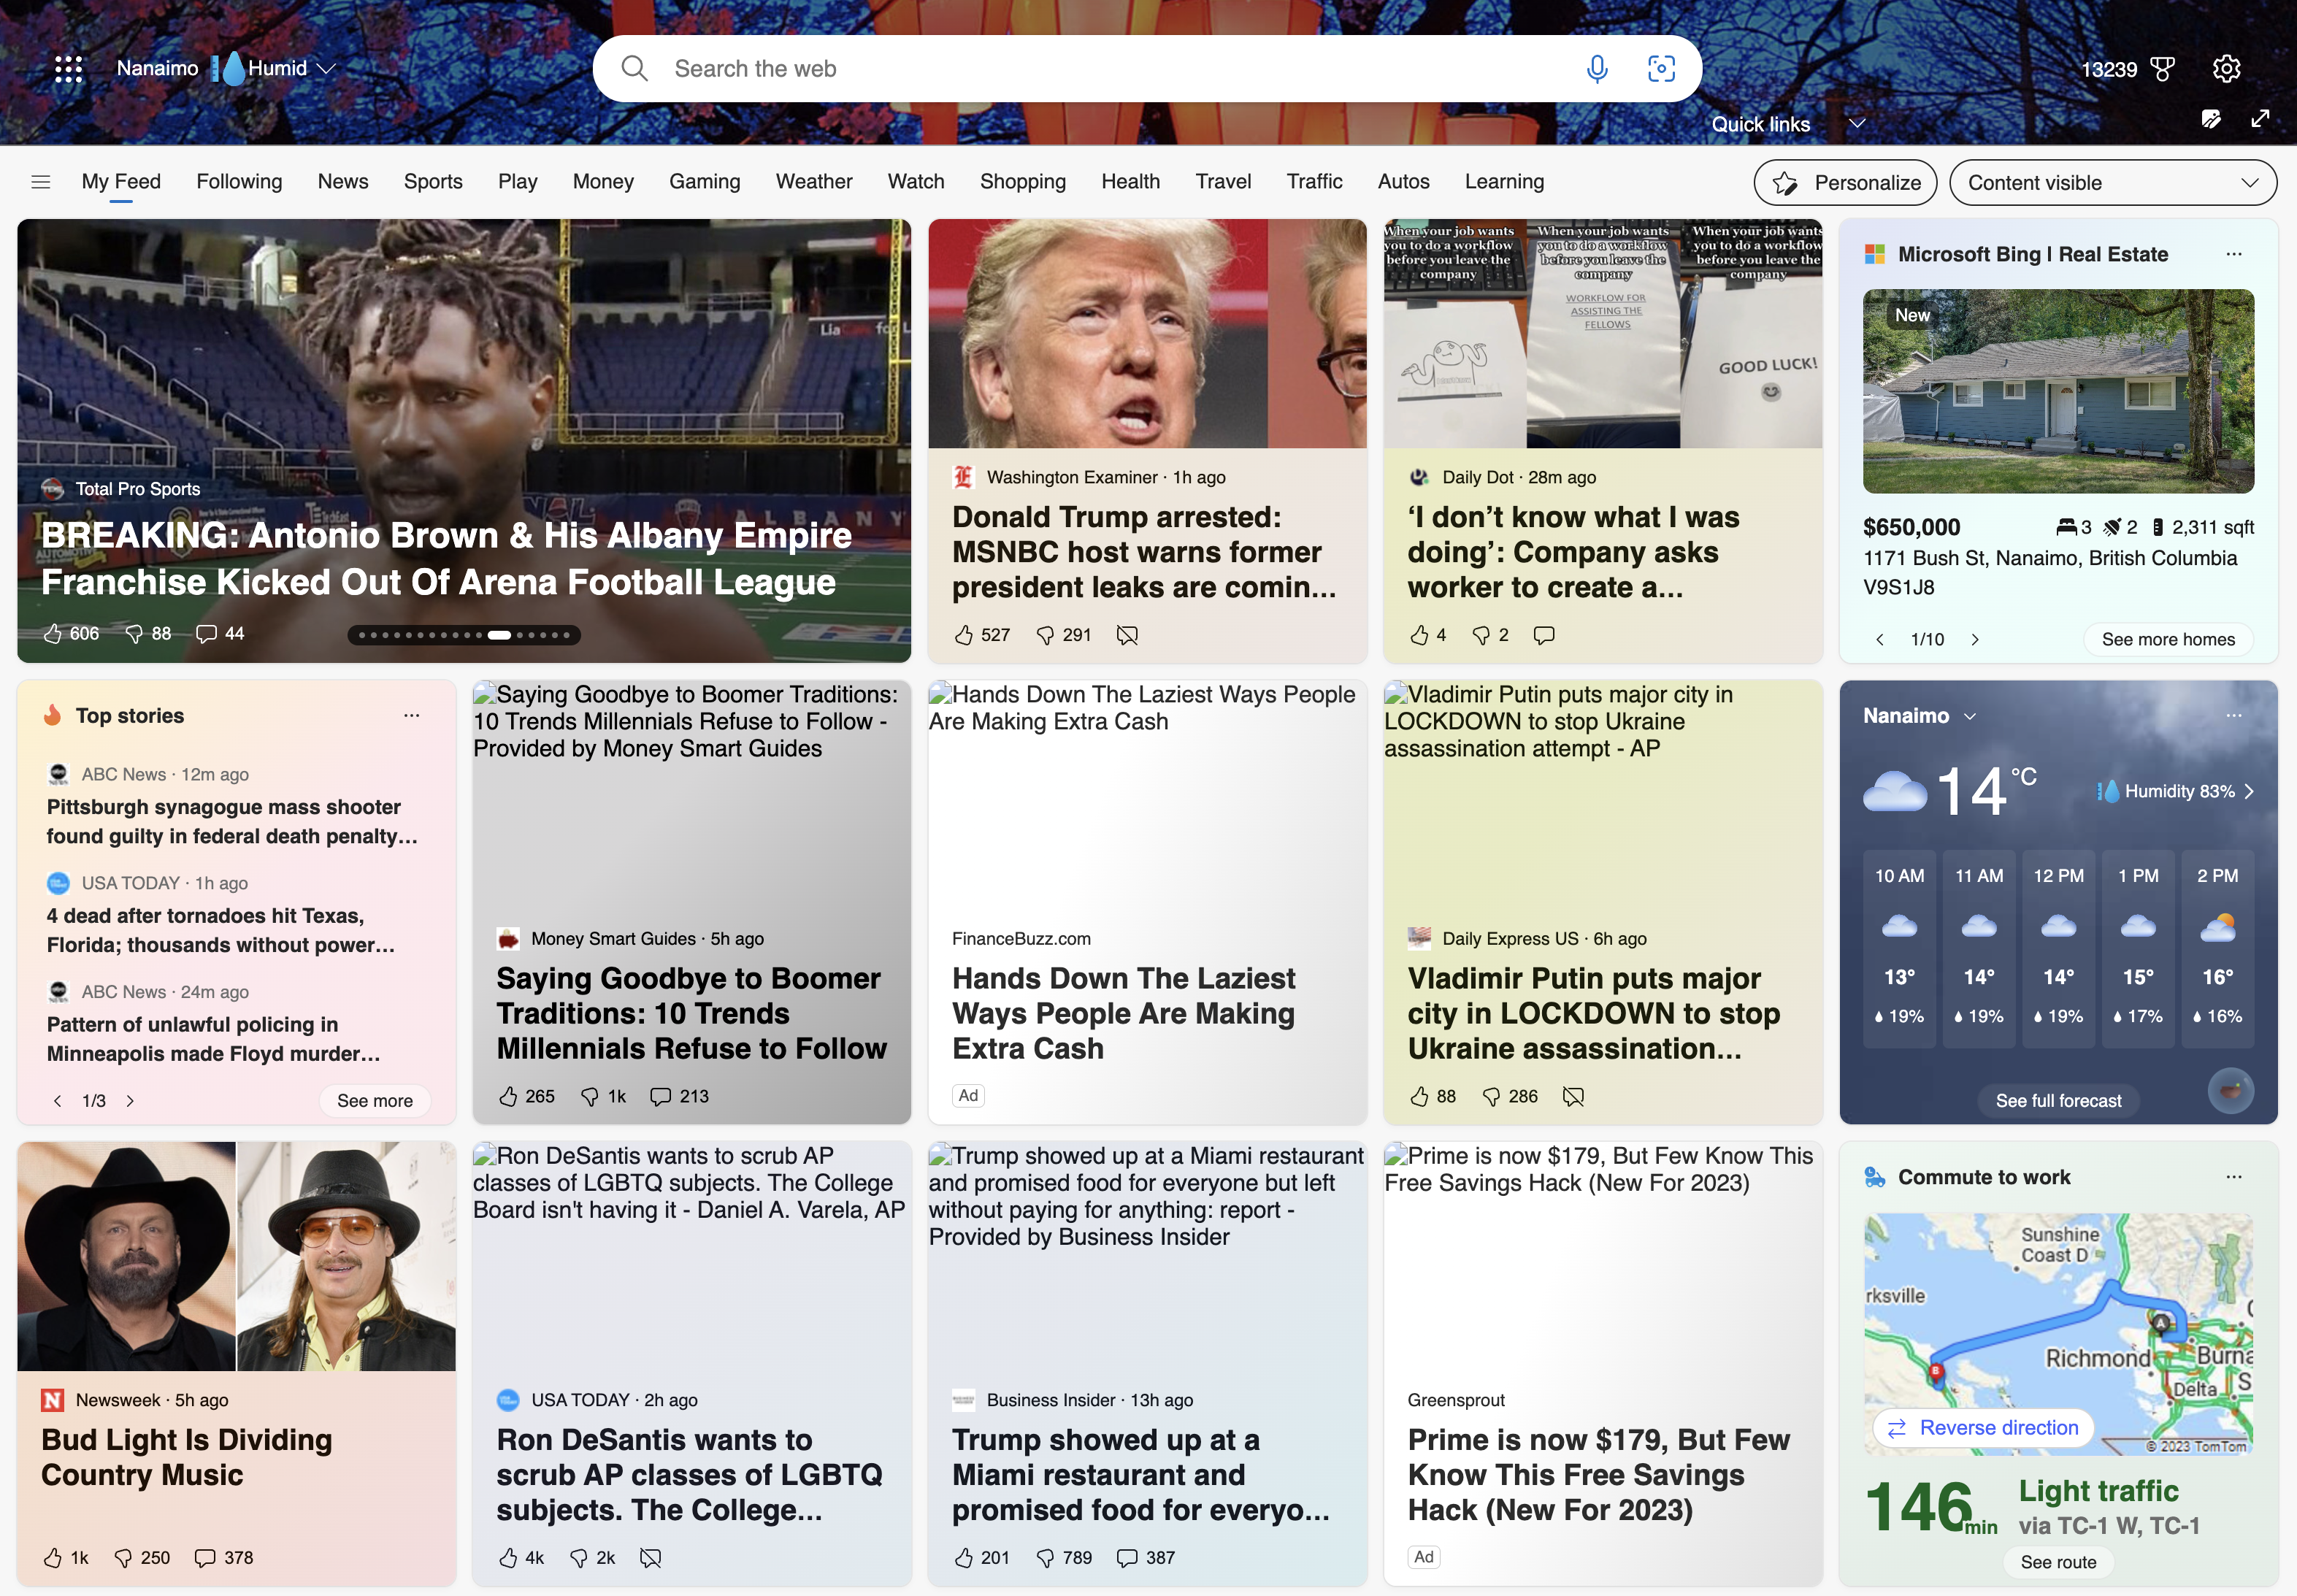Switch to the Following tab
Viewport: 2297px width, 1596px height.
(x=239, y=181)
